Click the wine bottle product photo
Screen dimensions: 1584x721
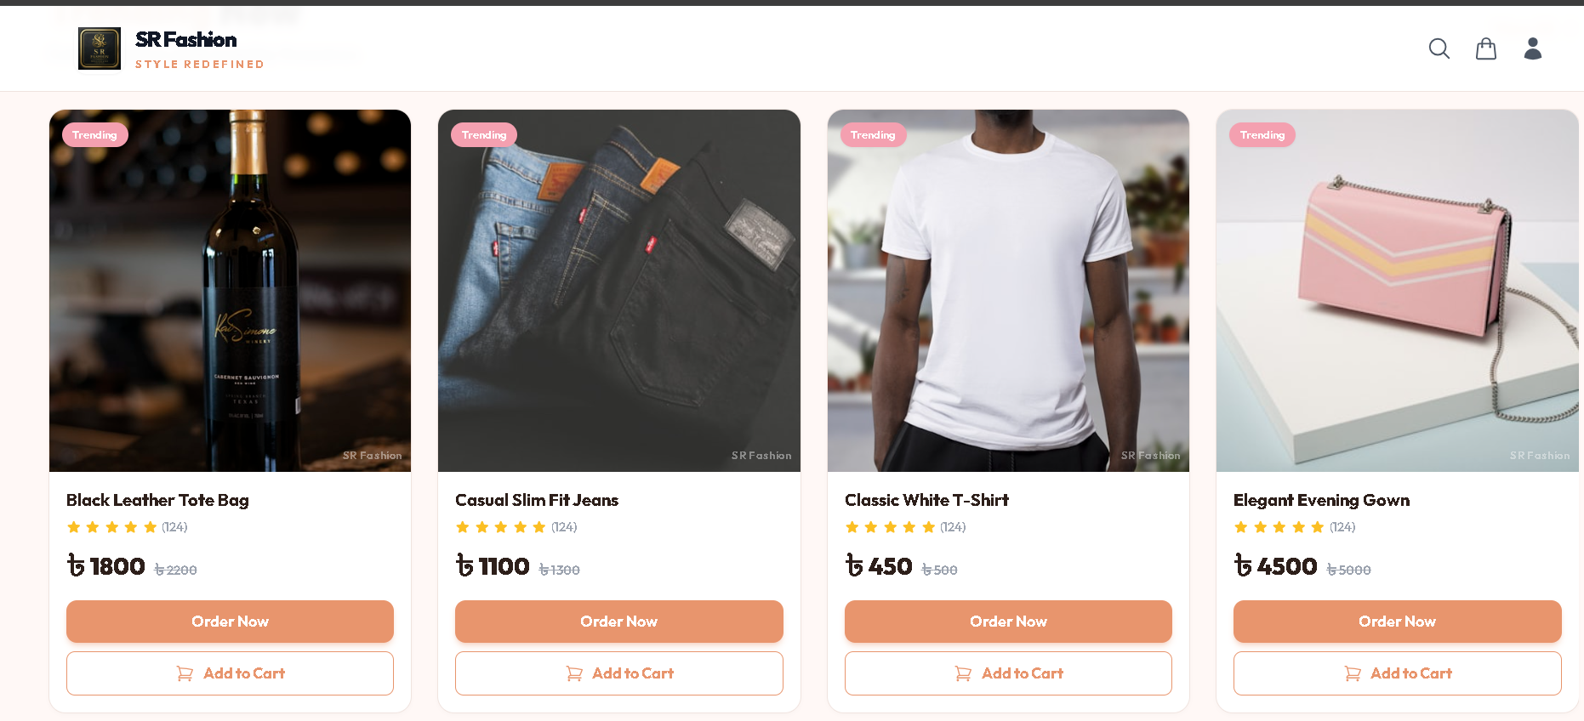(x=230, y=290)
